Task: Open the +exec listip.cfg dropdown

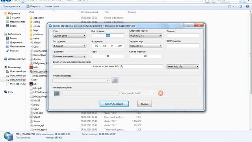Action: (183, 66)
